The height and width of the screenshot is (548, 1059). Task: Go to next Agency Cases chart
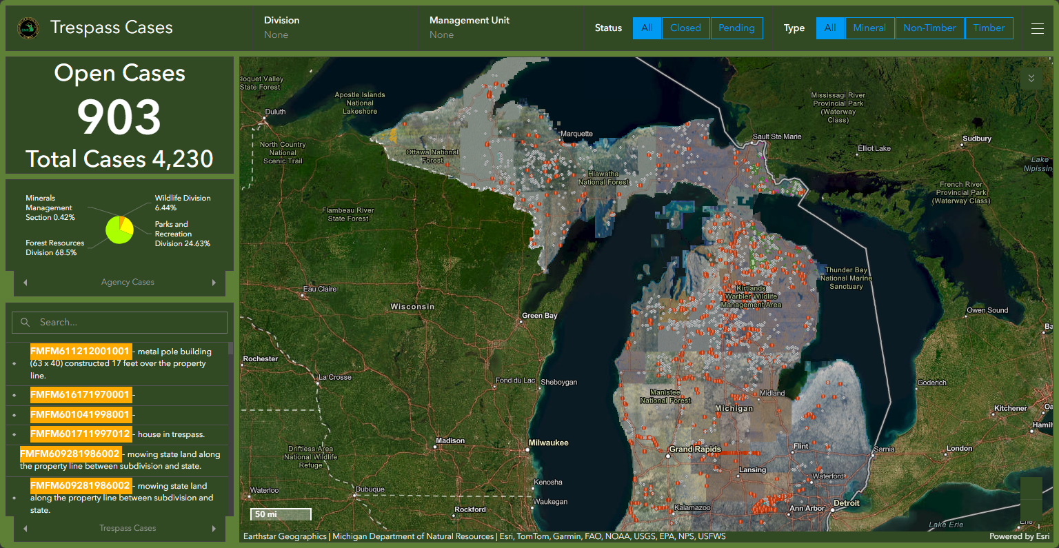click(214, 282)
